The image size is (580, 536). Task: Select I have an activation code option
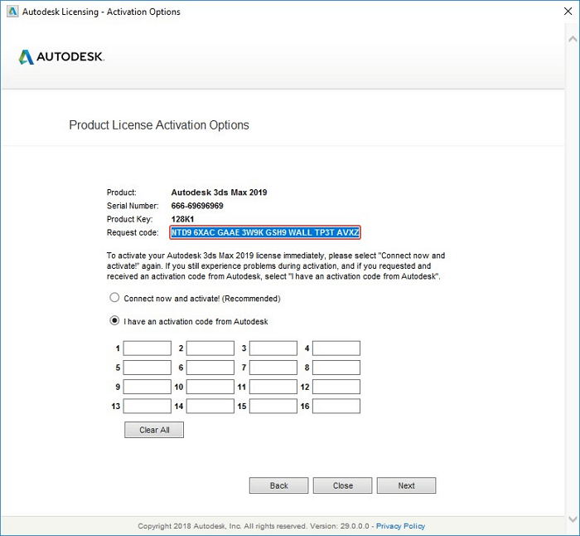114,321
